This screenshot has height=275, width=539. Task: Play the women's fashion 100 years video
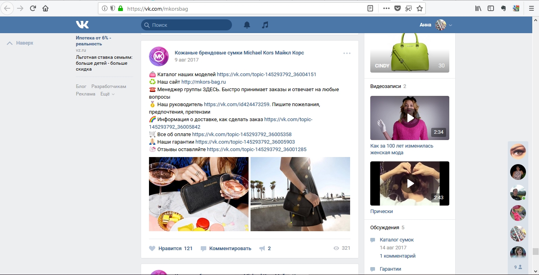[x=410, y=118]
